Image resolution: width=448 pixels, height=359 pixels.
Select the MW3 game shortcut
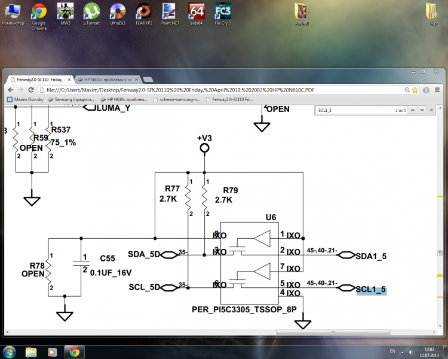[x=65, y=15]
